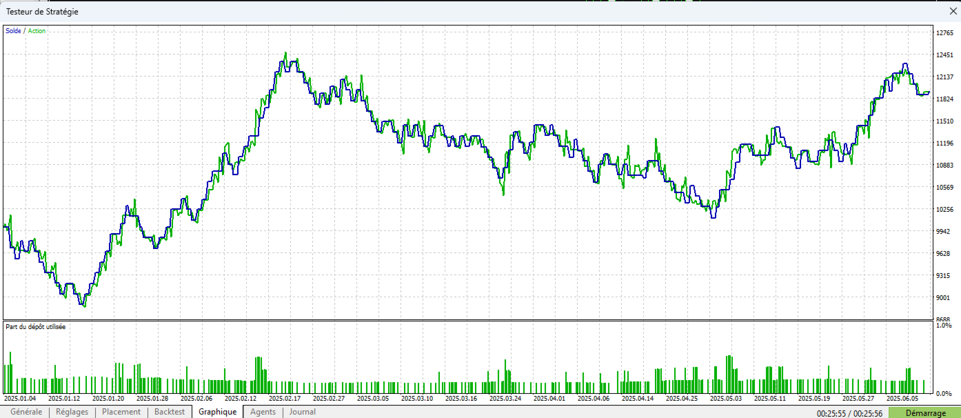Click the 2025.01.20 date label
The width and height of the screenshot is (961, 418).
click(x=108, y=398)
